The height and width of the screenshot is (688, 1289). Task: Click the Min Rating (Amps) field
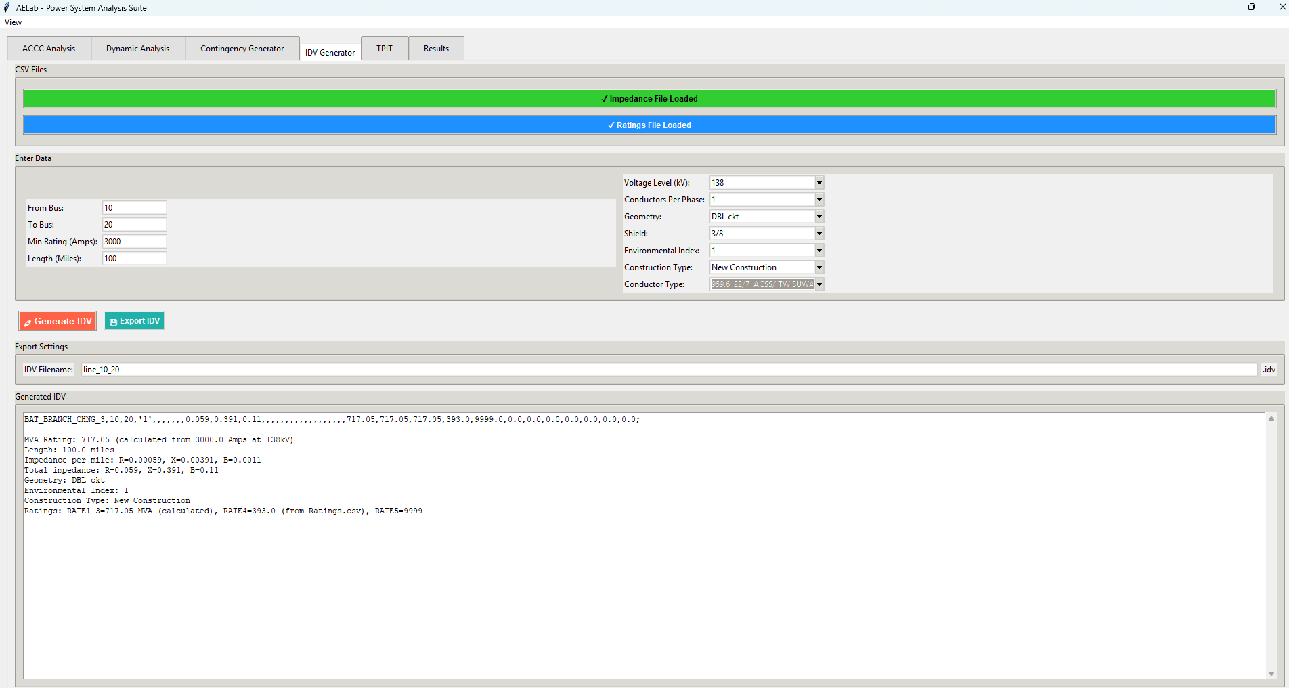point(134,242)
